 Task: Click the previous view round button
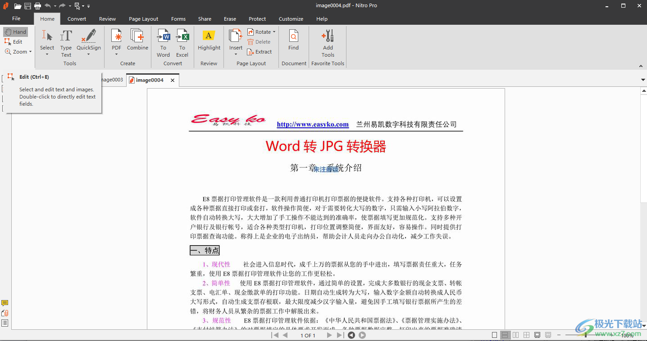(x=351, y=335)
